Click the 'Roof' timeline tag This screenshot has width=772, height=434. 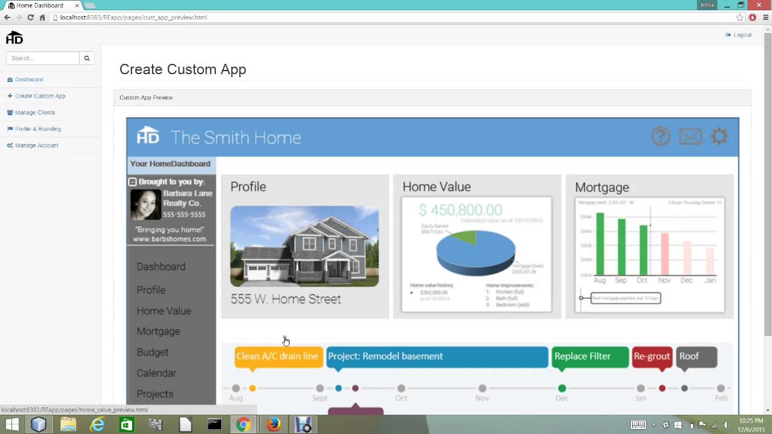(x=697, y=356)
